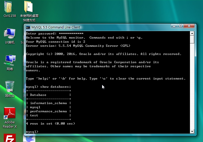This screenshot has width=203, height=142.
Task: Click the mysql> prompt at console bottom
Action: (x=32, y=132)
